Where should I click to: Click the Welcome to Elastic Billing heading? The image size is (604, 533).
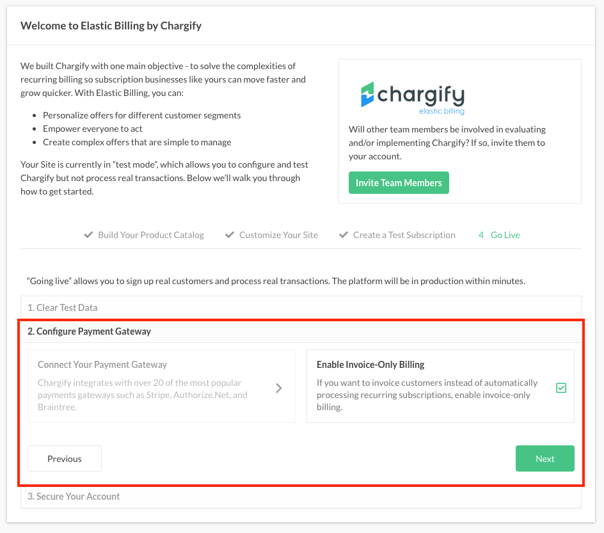point(111,26)
